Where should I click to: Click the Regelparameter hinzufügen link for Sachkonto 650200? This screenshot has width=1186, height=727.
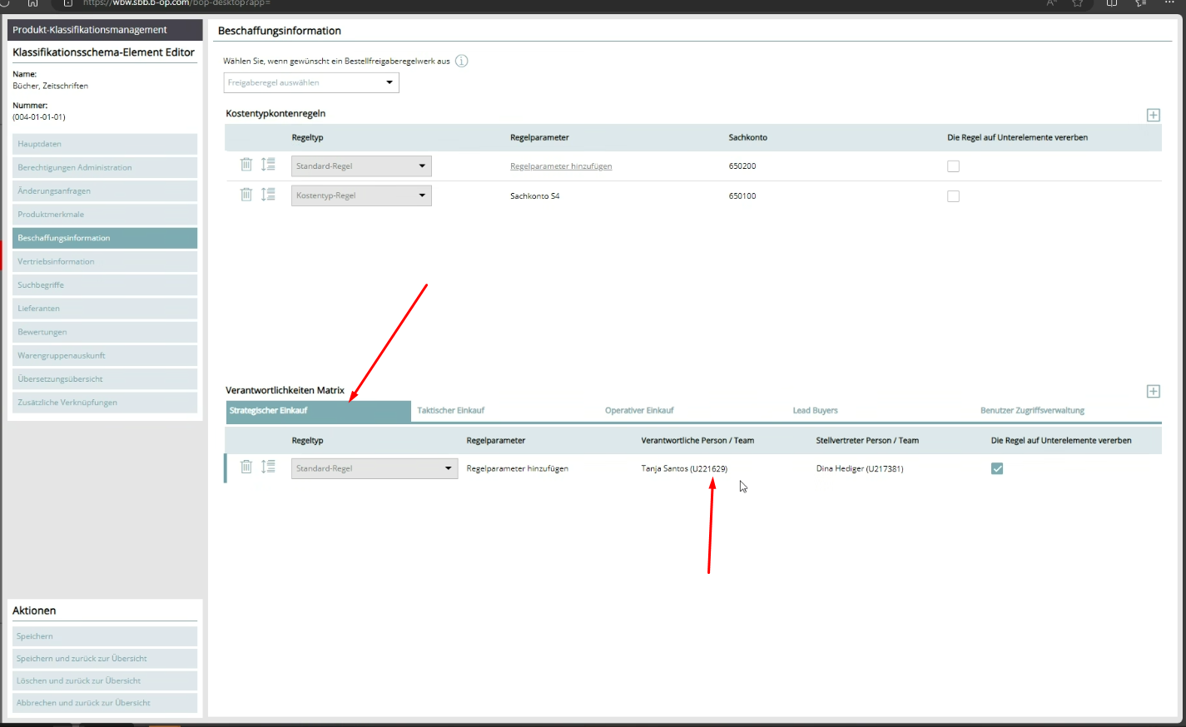pyautogui.click(x=561, y=166)
